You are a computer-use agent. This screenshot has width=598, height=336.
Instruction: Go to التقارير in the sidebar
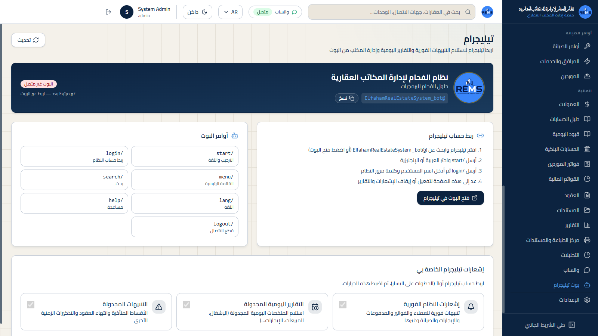[550, 225]
